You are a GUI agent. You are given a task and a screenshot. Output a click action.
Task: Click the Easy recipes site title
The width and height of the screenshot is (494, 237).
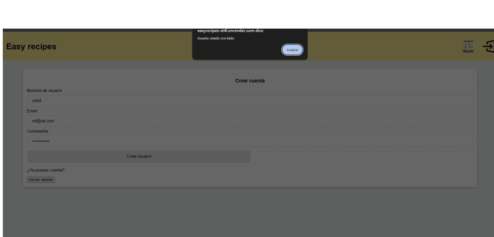coord(31,47)
